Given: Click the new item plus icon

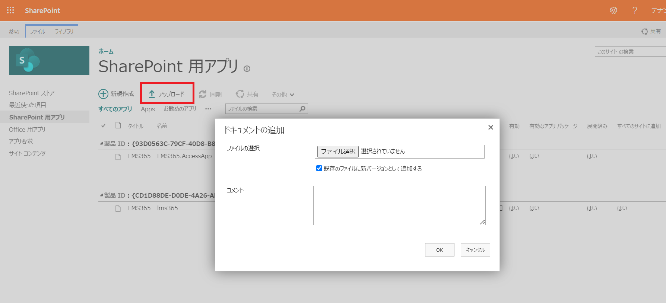Looking at the screenshot, I should [103, 94].
